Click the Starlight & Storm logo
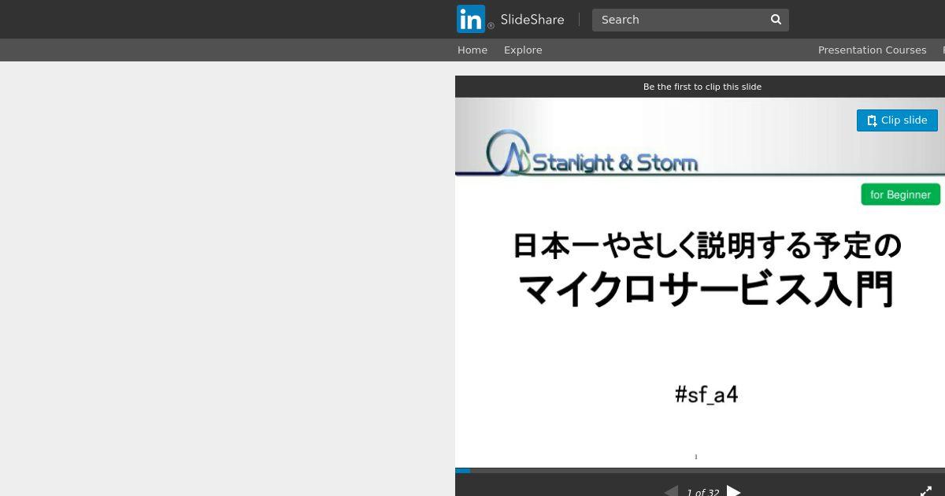Screen dimensions: 945x496 point(591,153)
